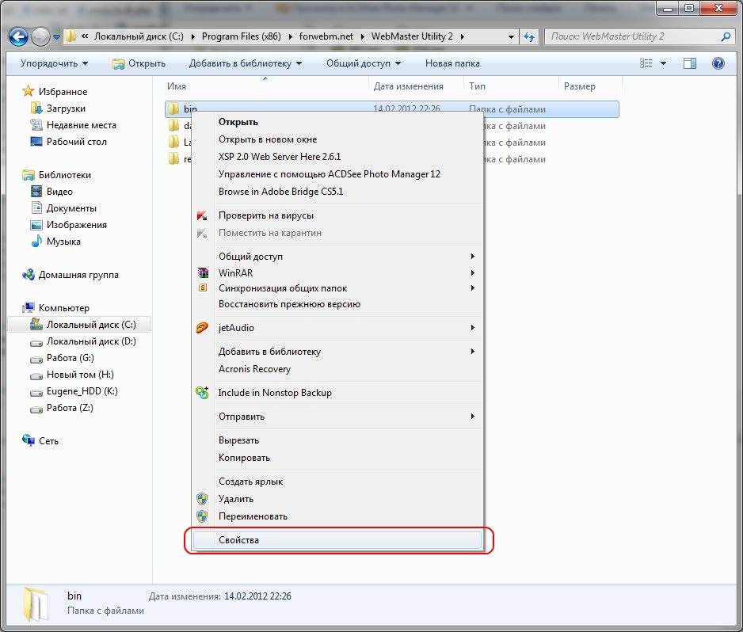Open the Общий доступ toolbar dropdown

(x=363, y=63)
